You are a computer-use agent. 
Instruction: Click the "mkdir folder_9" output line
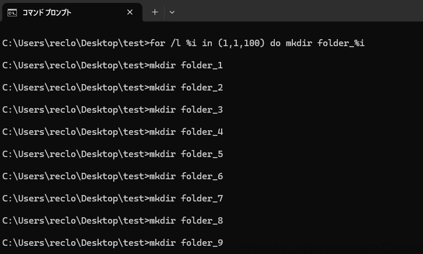pos(186,243)
